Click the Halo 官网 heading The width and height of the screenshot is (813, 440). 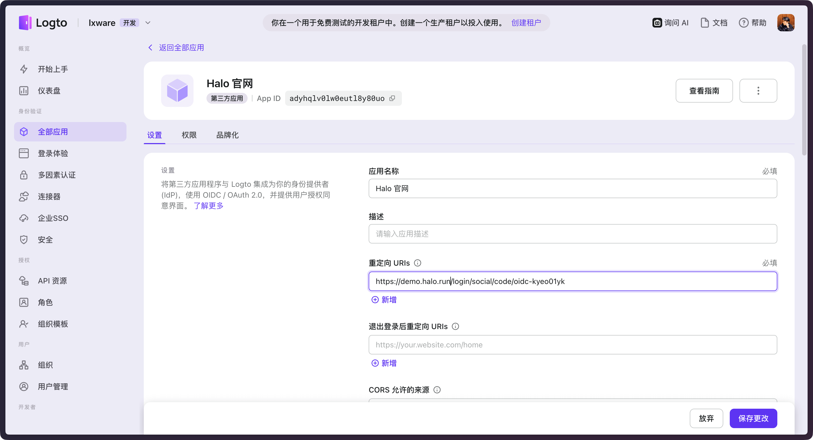tap(230, 83)
